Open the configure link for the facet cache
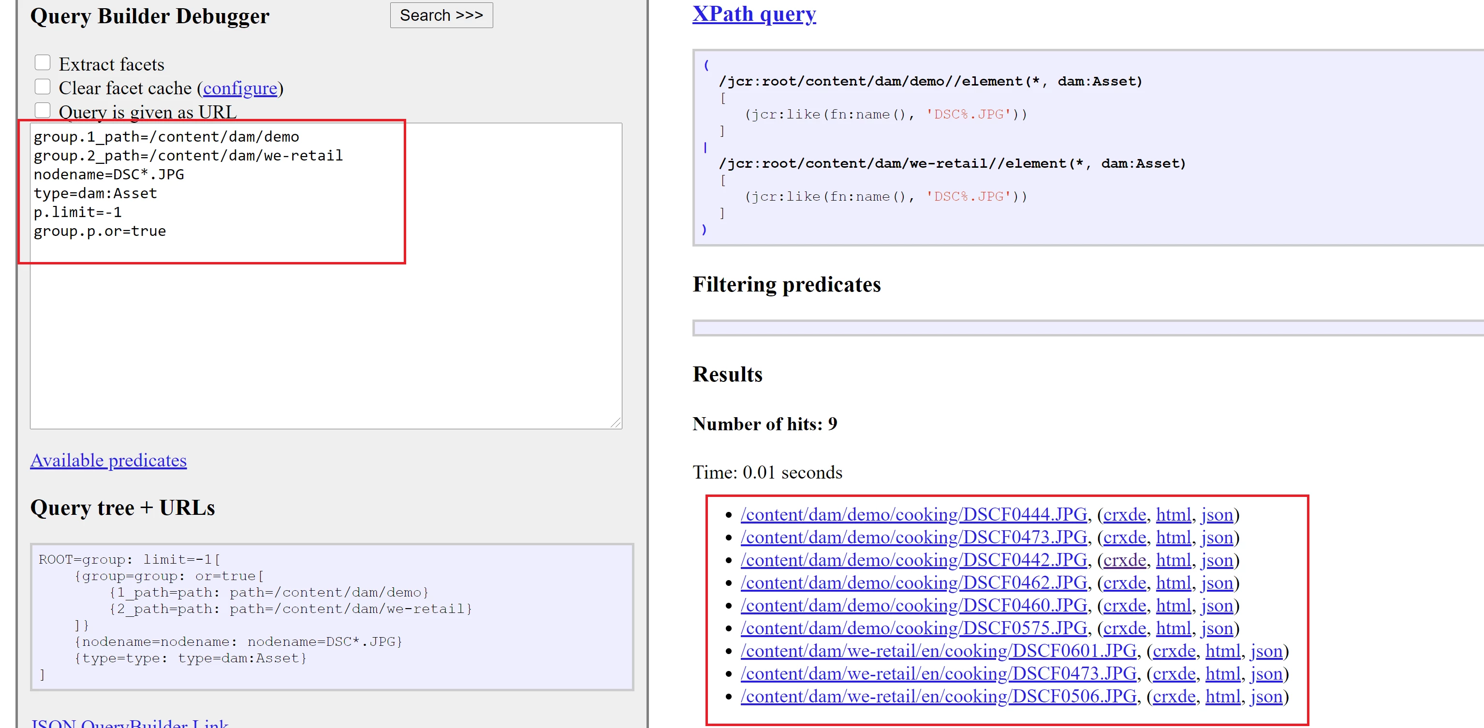 pyautogui.click(x=240, y=88)
